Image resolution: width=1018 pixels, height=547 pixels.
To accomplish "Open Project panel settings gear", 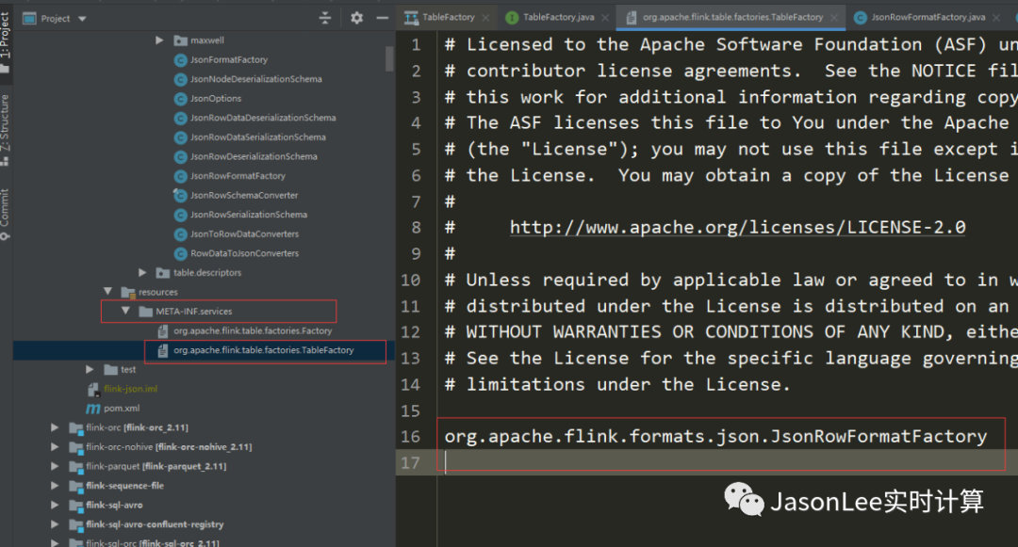I will click(356, 18).
